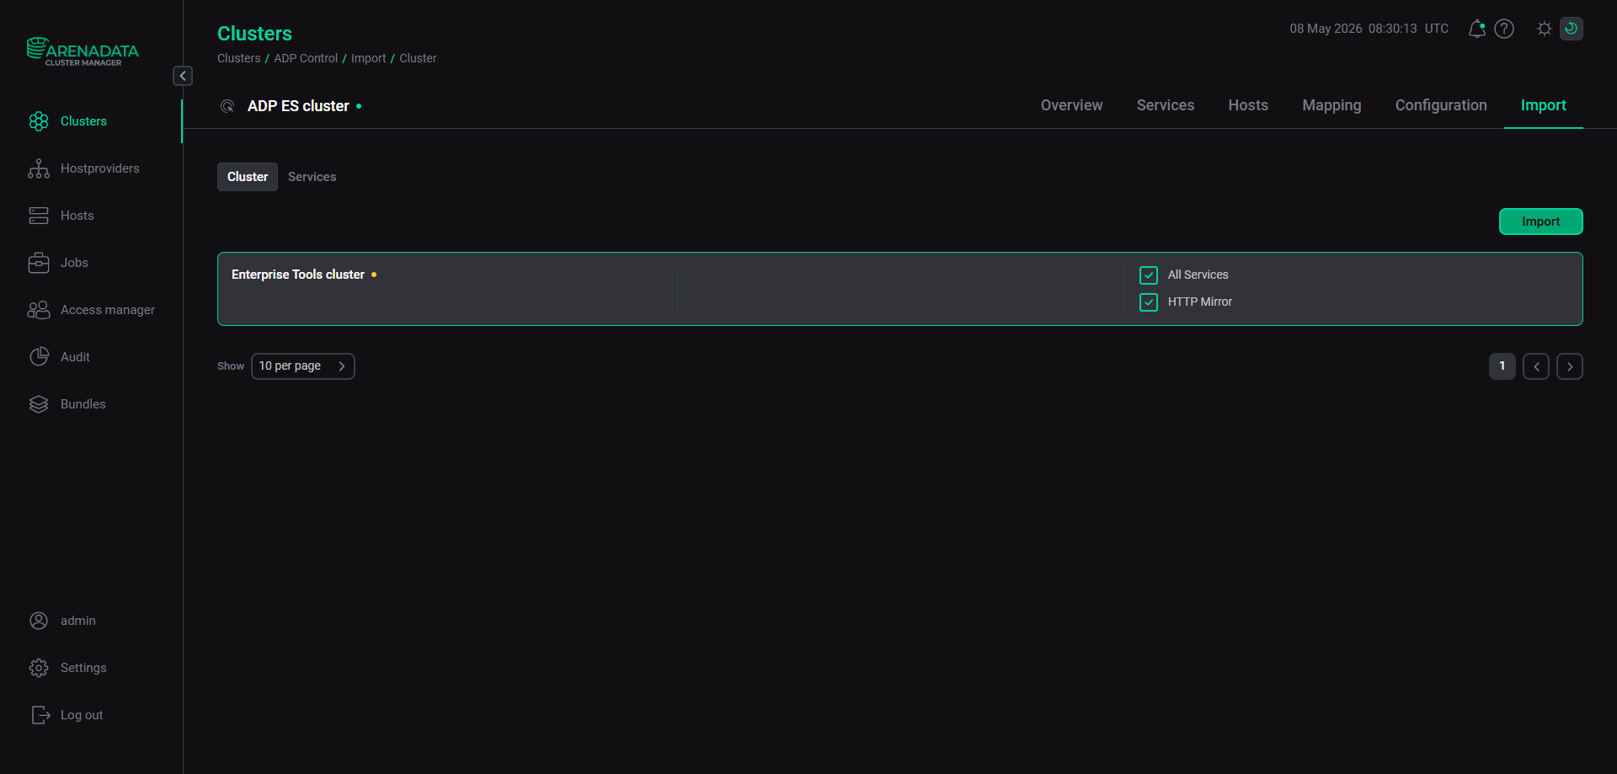Screen dimensions: 1617x774
Task: Open the Configuration tab
Action: click(1441, 105)
